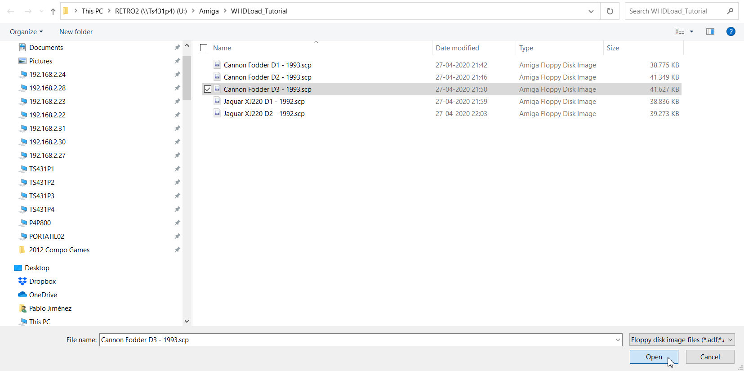Uncheck the Cannon Fodder D3 checkbox
The image size is (744, 371).
coord(208,89)
